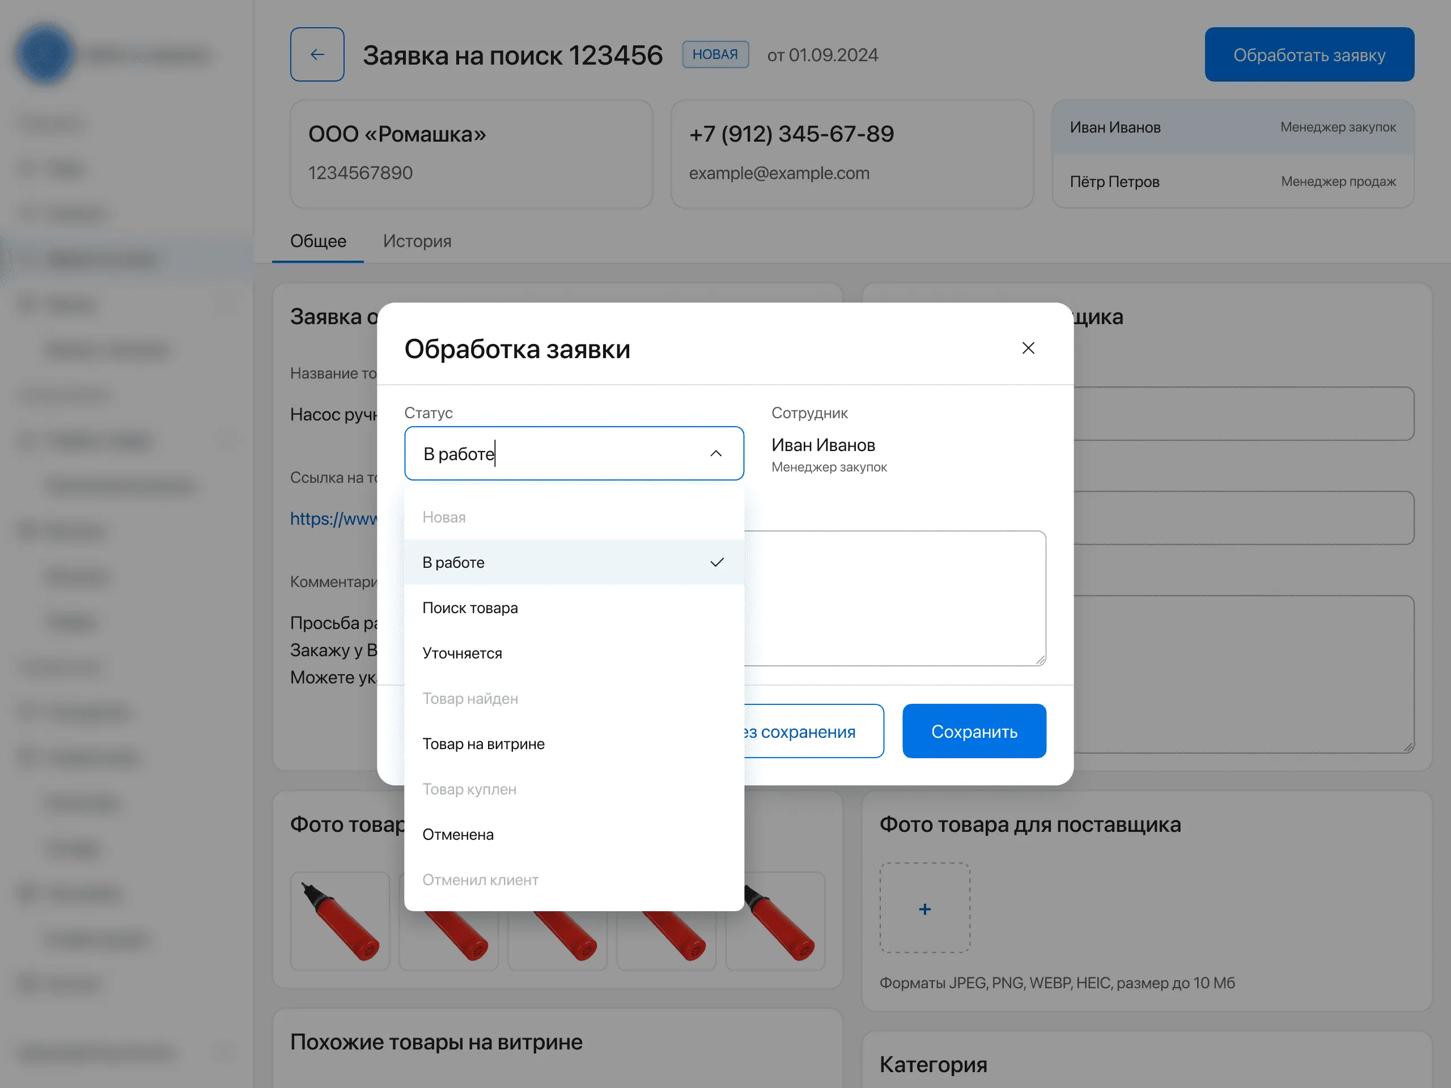Select Отменил клиент option
The image size is (1451, 1088).
point(574,879)
